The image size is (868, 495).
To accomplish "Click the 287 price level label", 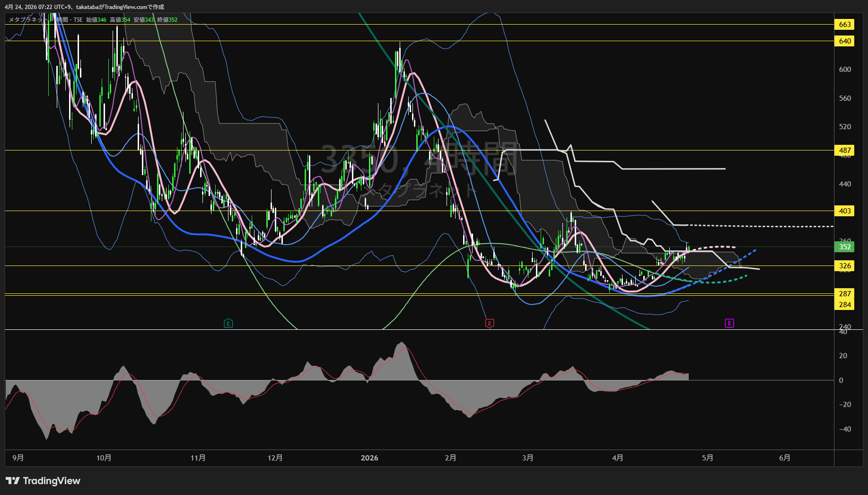I will [x=845, y=294].
